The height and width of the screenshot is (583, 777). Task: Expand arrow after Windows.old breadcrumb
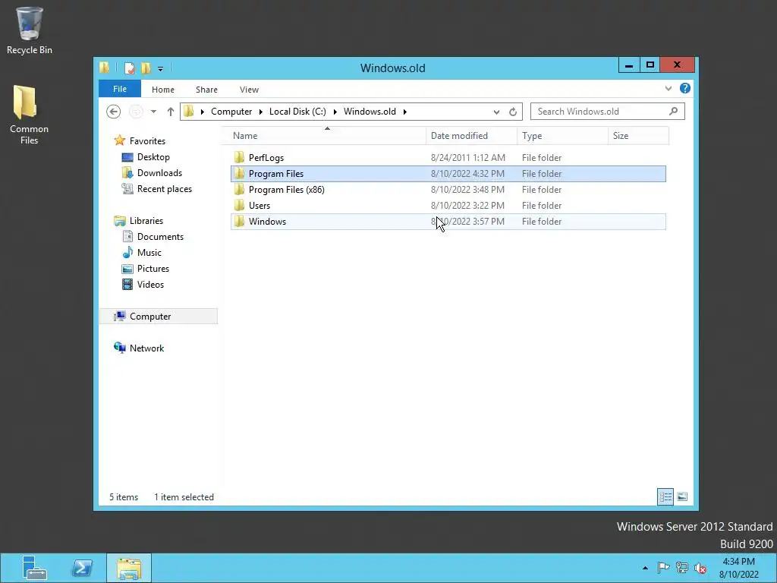(405, 112)
